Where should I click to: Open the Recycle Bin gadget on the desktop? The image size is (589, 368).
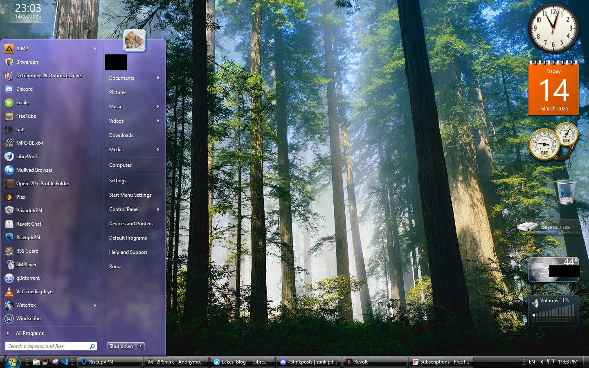point(566,192)
